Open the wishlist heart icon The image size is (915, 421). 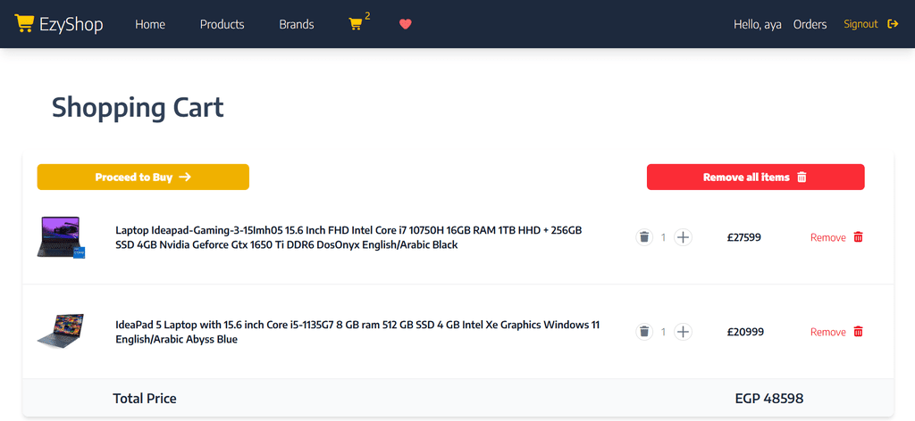click(x=406, y=24)
